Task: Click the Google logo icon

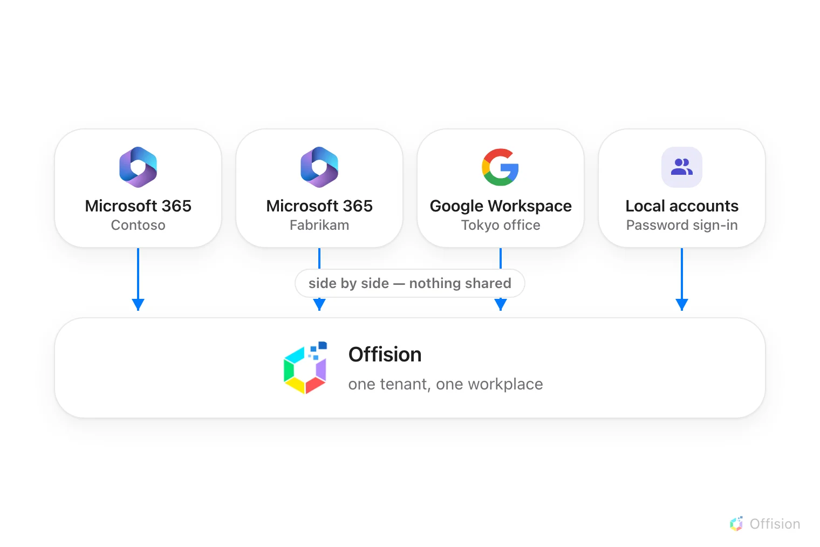Action: click(501, 167)
